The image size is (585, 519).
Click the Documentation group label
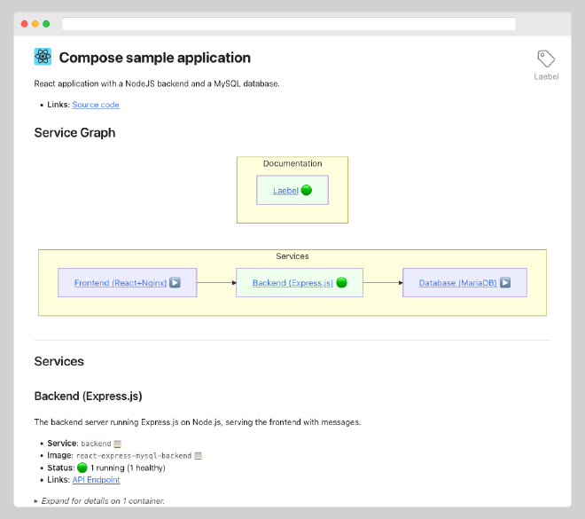coord(292,163)
